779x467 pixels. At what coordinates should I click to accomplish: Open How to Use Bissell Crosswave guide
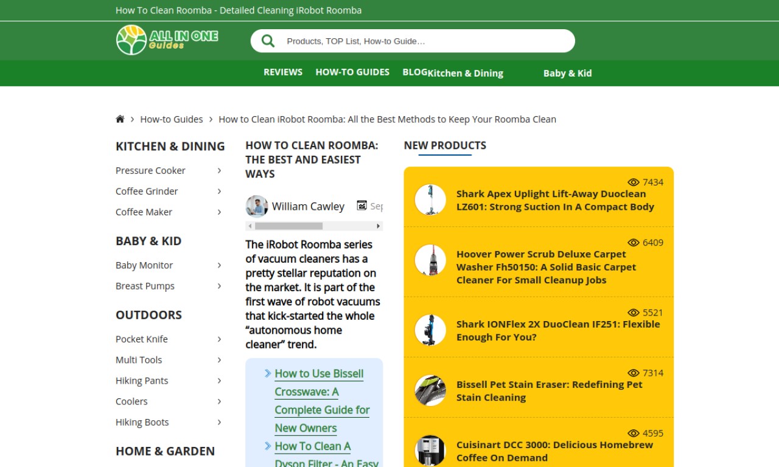tap(322, 401)
